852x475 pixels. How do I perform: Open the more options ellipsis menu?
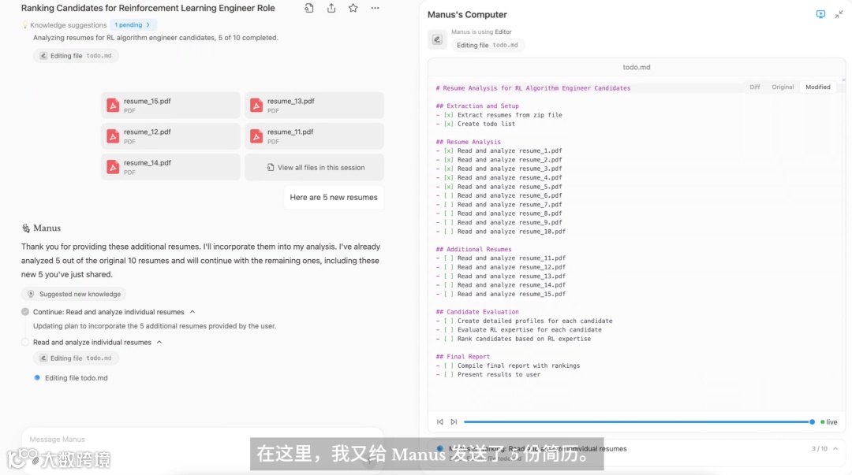[x=375, y=8]
